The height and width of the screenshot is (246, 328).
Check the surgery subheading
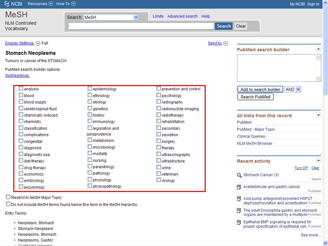tap(159, 141)
